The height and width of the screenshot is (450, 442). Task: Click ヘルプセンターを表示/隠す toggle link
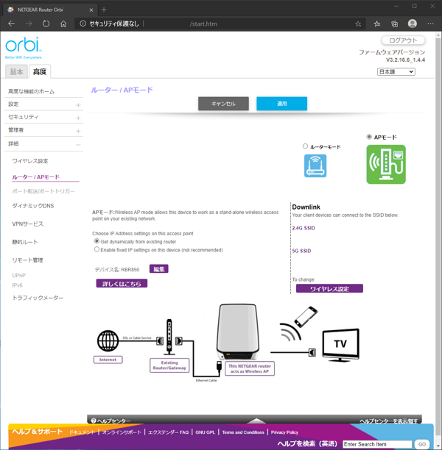tap(388, 421)
